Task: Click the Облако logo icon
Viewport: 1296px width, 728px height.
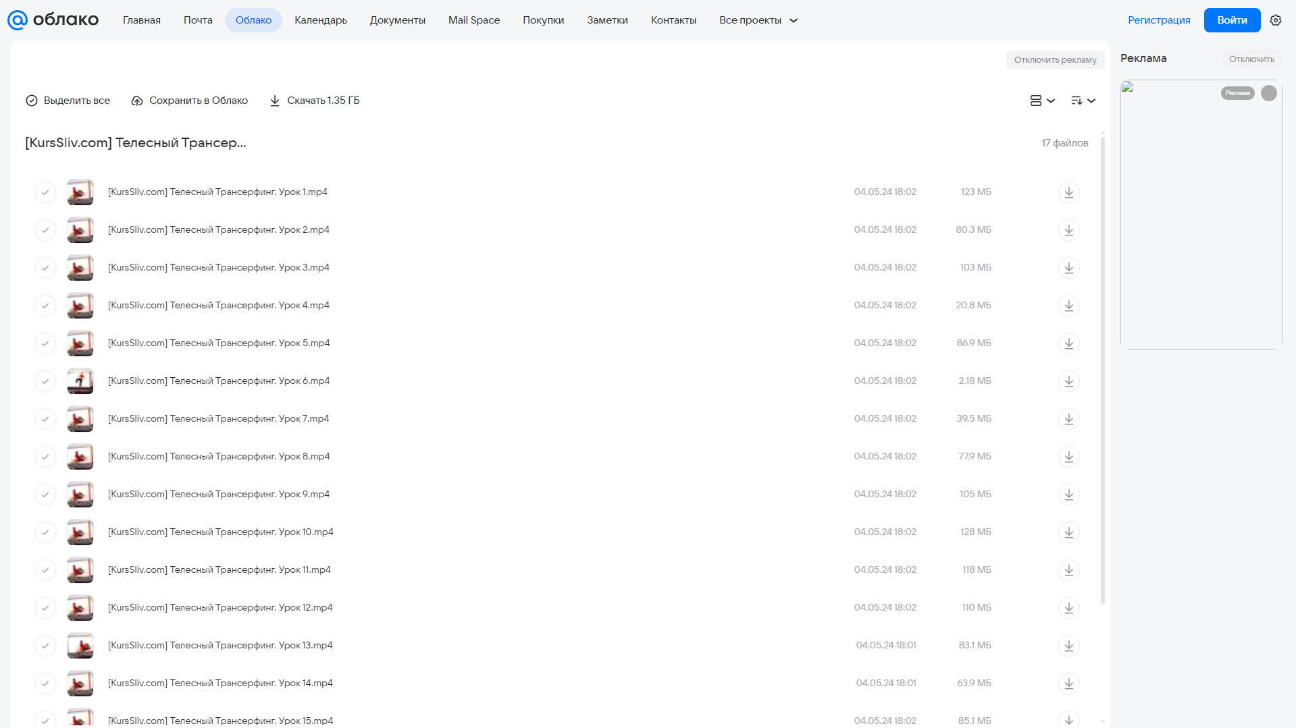Action: coord(18,20)
